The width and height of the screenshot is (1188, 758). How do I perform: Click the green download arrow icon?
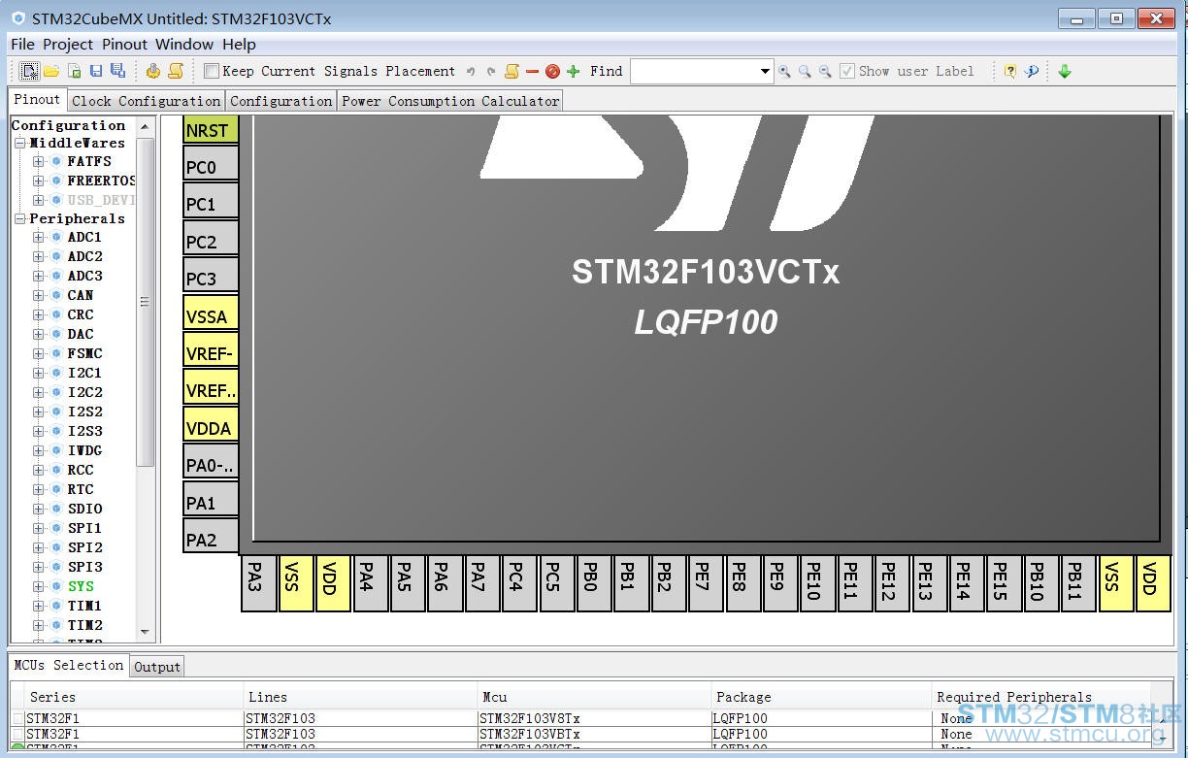(1065, 71)
